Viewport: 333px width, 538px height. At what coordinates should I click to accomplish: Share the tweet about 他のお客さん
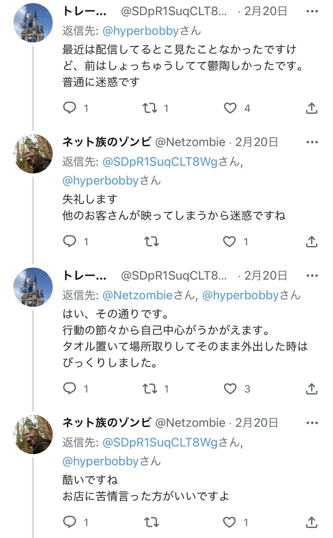pyautogui.click(x=312, y=242)
